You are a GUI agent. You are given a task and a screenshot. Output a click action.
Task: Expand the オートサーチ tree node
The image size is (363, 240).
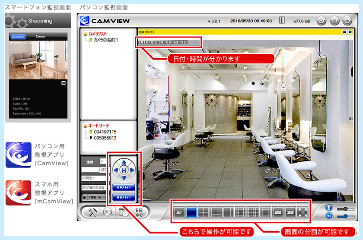pyautogui.click(x=86, y=126)
